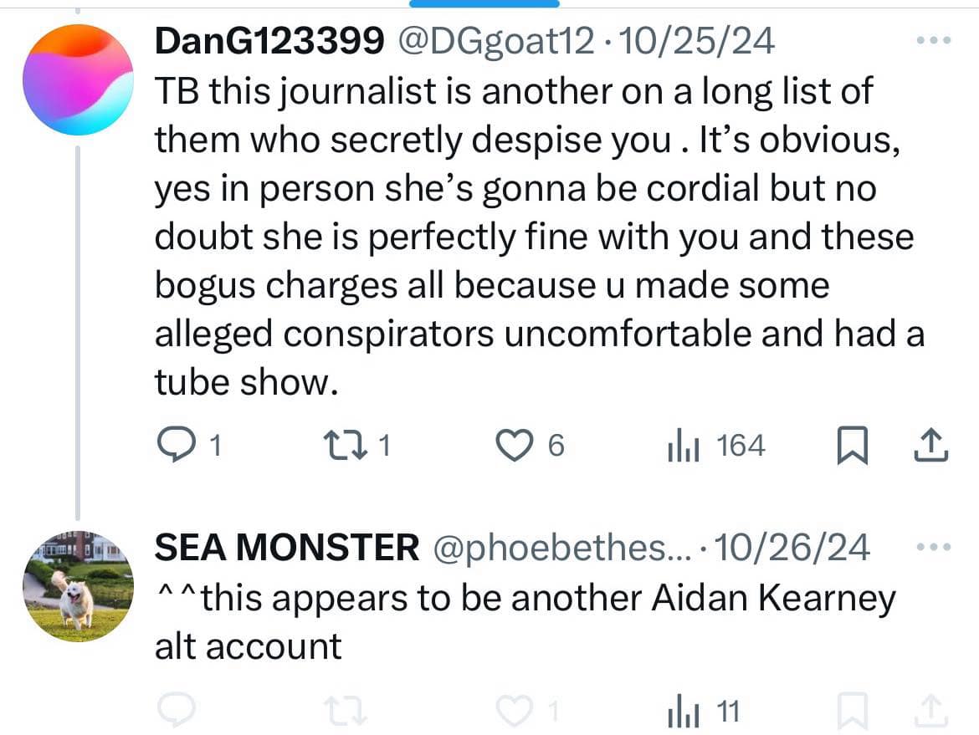Bookmark DanG123399's tweet
979x735 pixels.
point(853,446)
